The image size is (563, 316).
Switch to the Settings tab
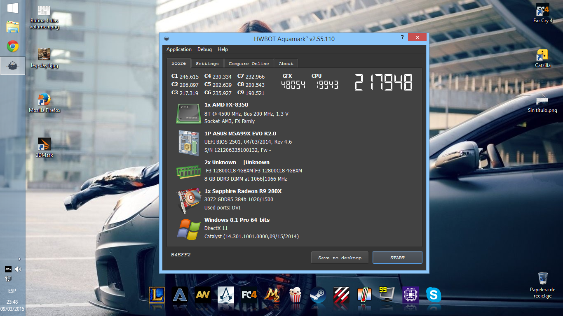207,64
